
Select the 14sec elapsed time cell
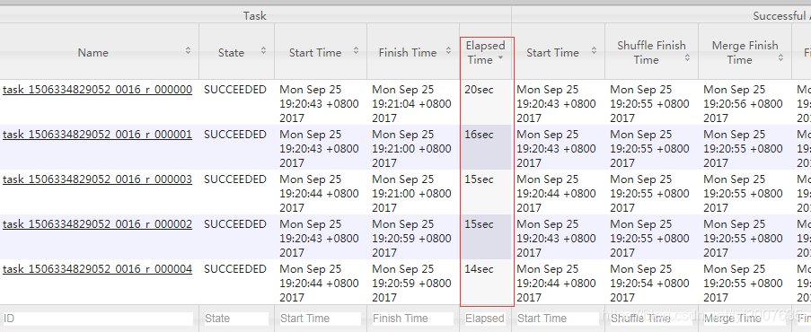(x=486, y=283)
